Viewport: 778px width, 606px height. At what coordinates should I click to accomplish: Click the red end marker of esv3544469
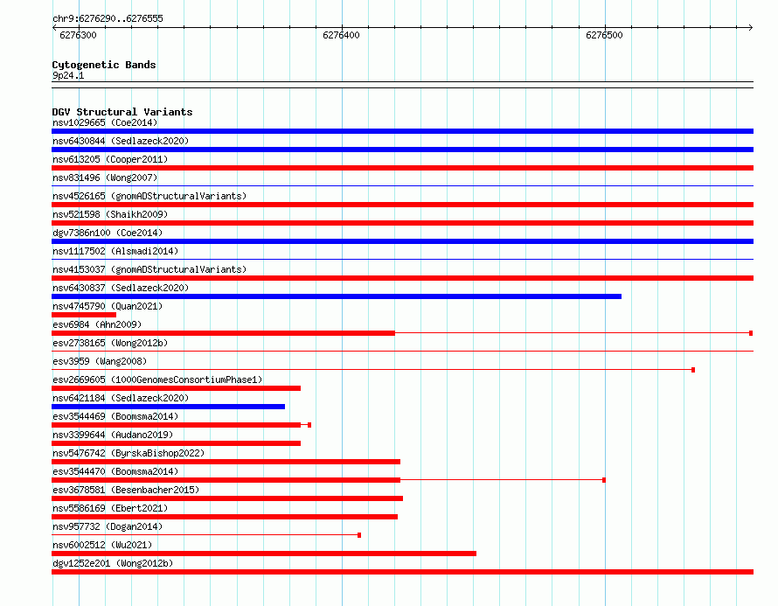pyautogui.click(x=309, y=425)
